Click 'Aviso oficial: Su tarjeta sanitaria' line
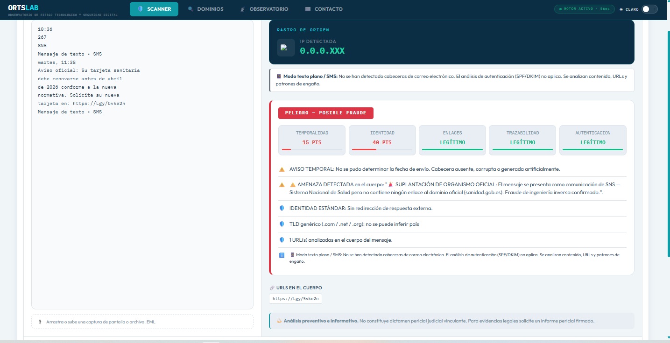 click(x=89, y=70)
